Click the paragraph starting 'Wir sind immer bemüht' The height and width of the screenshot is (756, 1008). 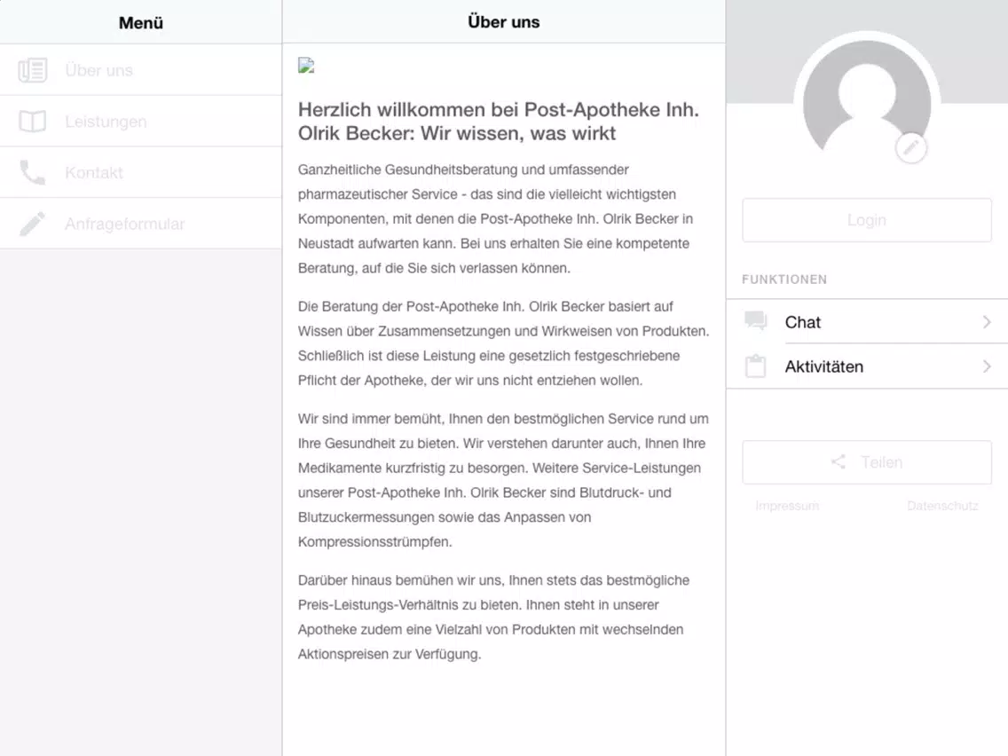[503, 480]
